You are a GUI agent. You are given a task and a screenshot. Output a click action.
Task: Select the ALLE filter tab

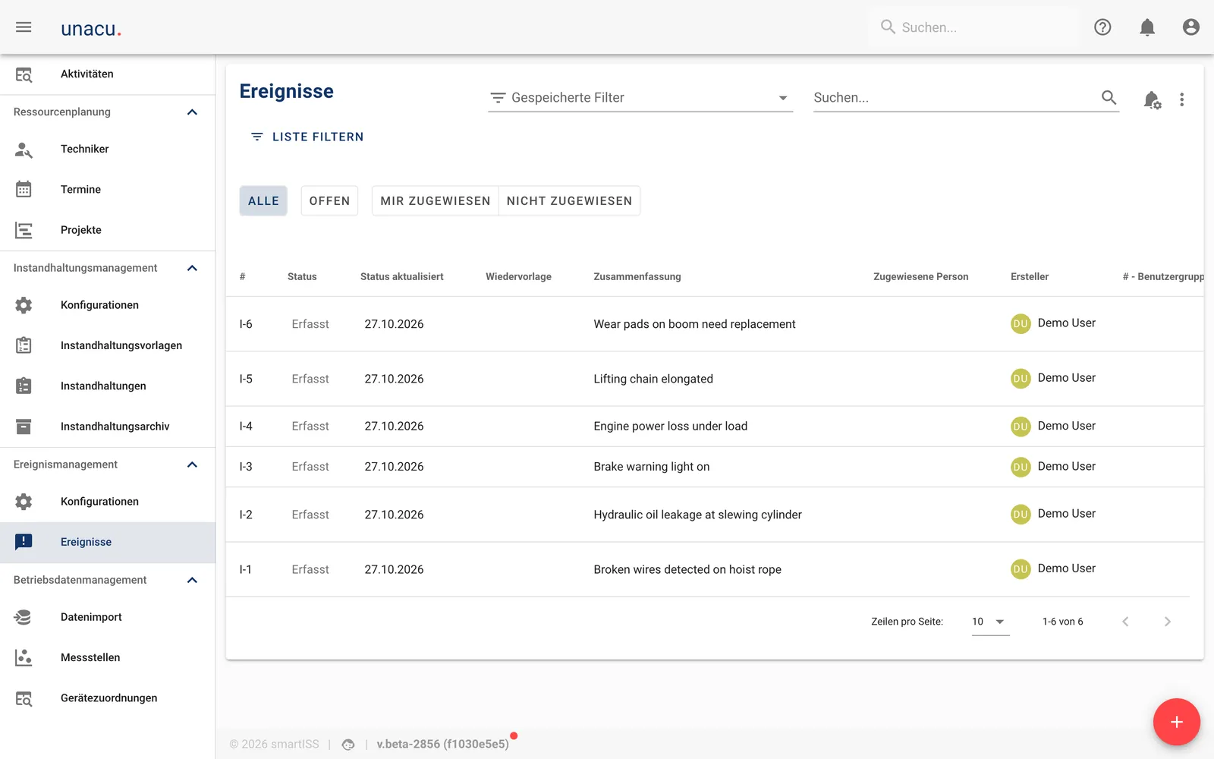click(x=263, y=201)
